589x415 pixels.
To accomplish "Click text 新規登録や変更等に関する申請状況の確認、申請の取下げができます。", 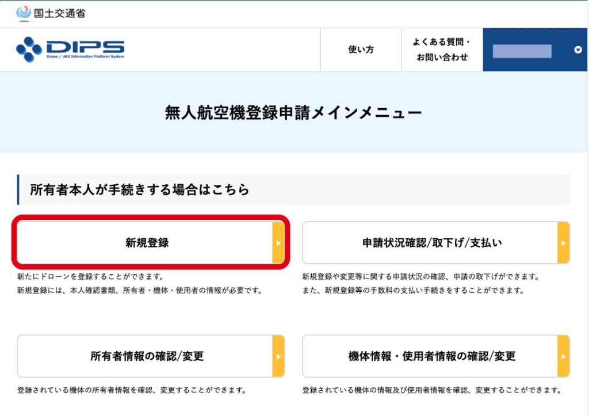I will coord(422,277).
